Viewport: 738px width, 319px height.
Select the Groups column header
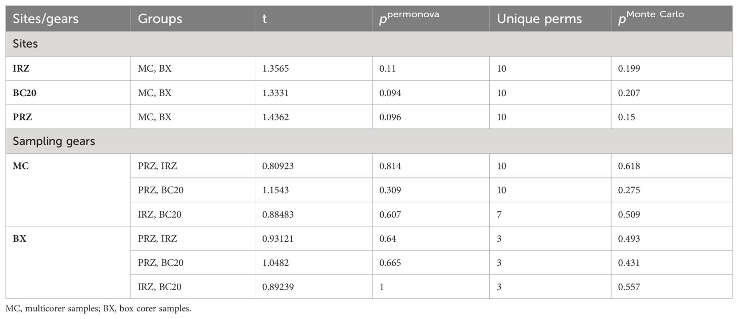pos(160,19)
